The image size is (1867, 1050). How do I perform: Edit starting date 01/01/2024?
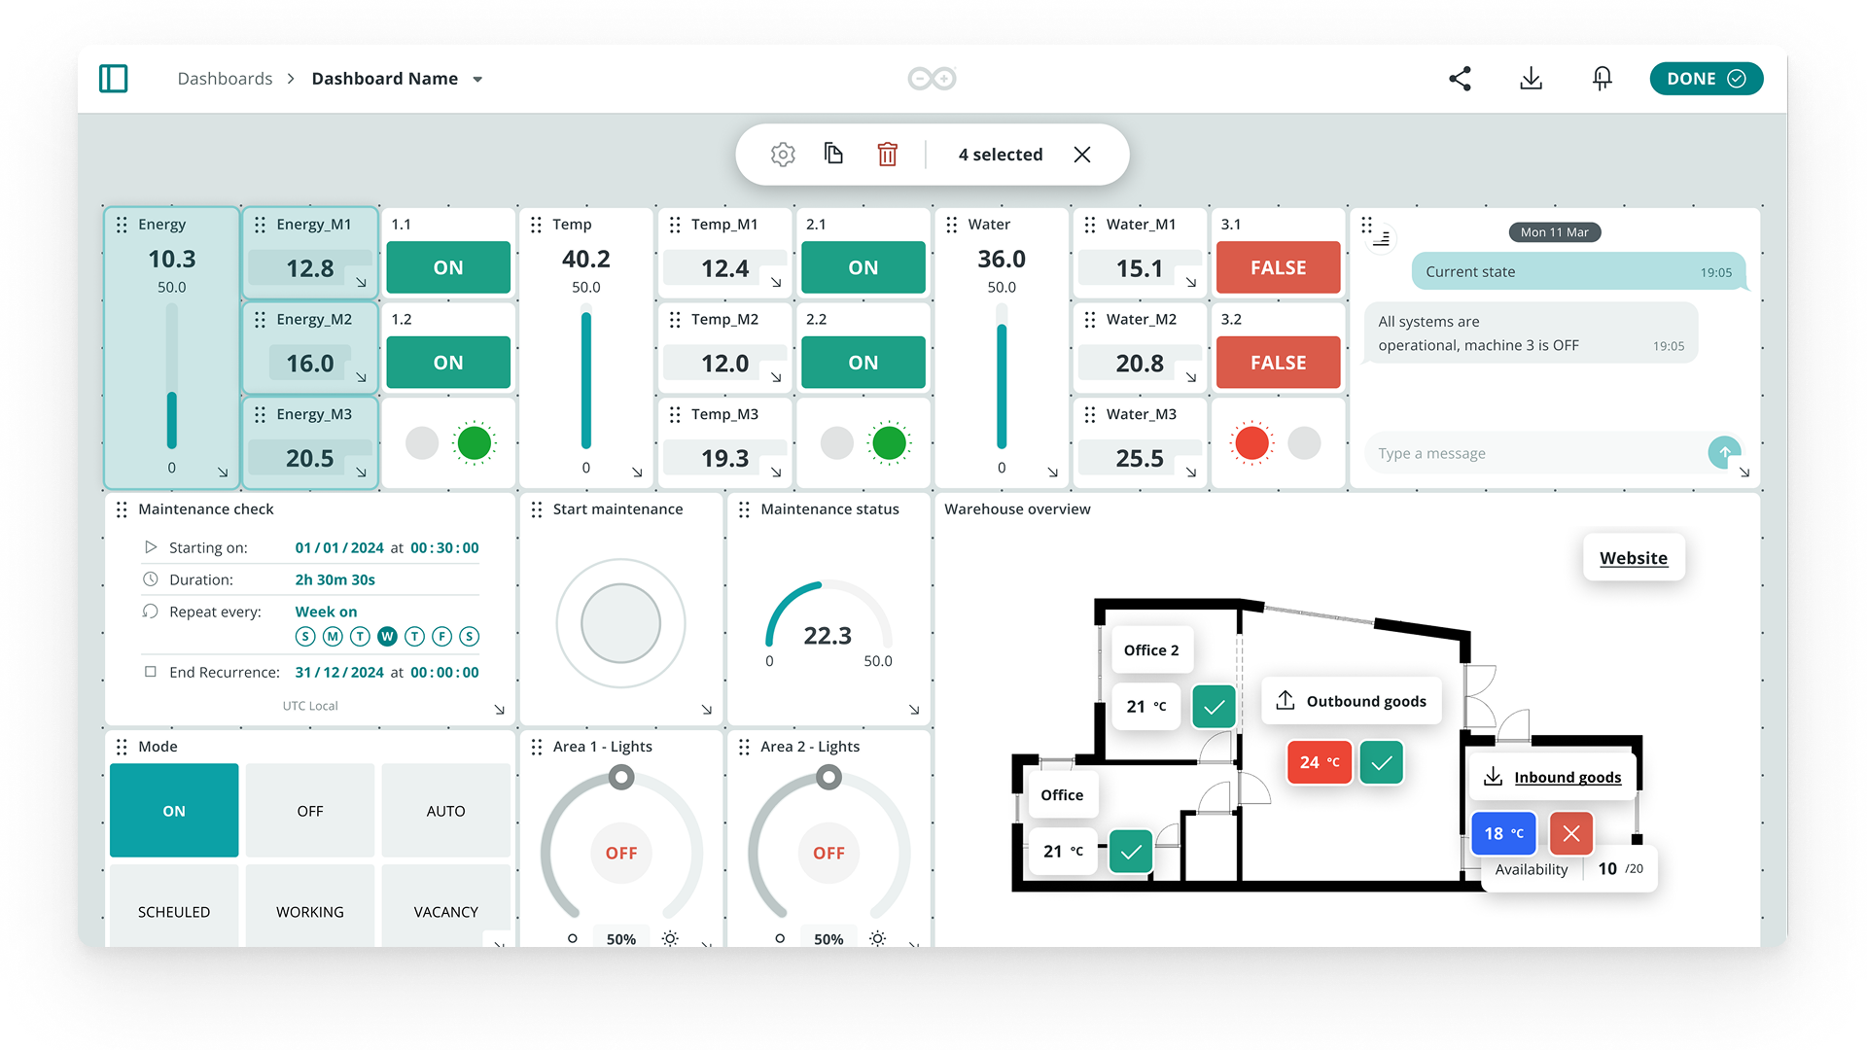tap(339, 547)
